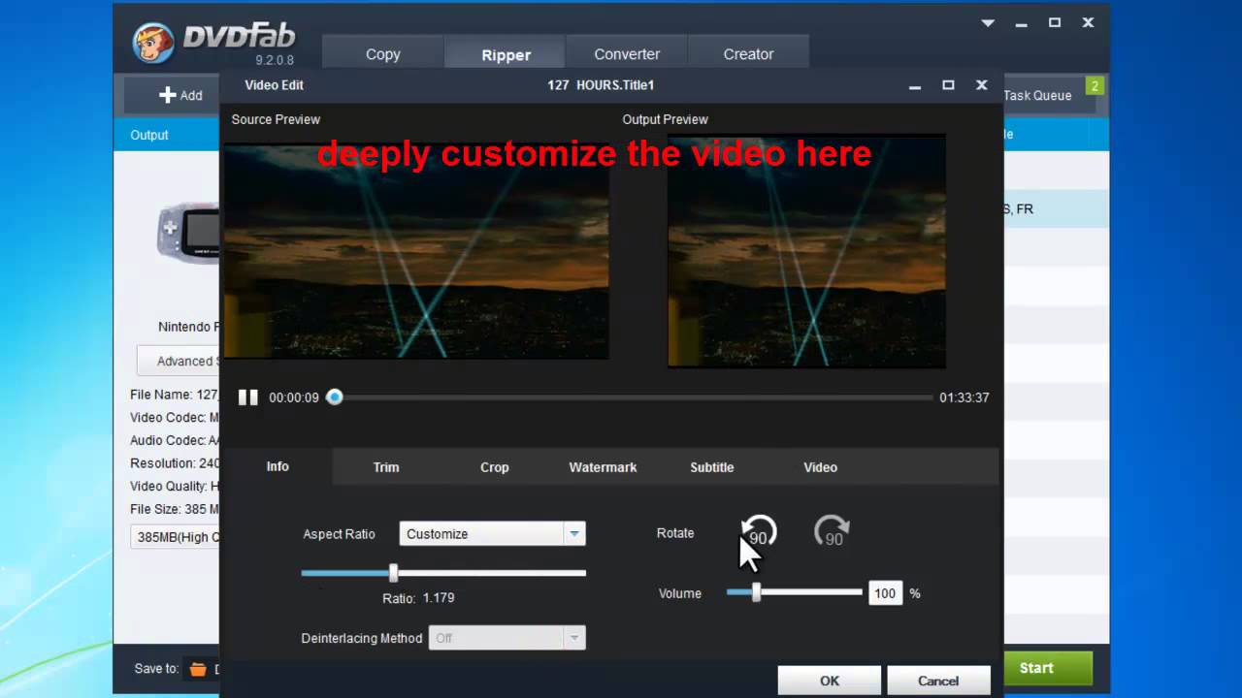Click the aspect ratio slider handle
This screenshot has height=698, width=1242.
coord(393,573)
